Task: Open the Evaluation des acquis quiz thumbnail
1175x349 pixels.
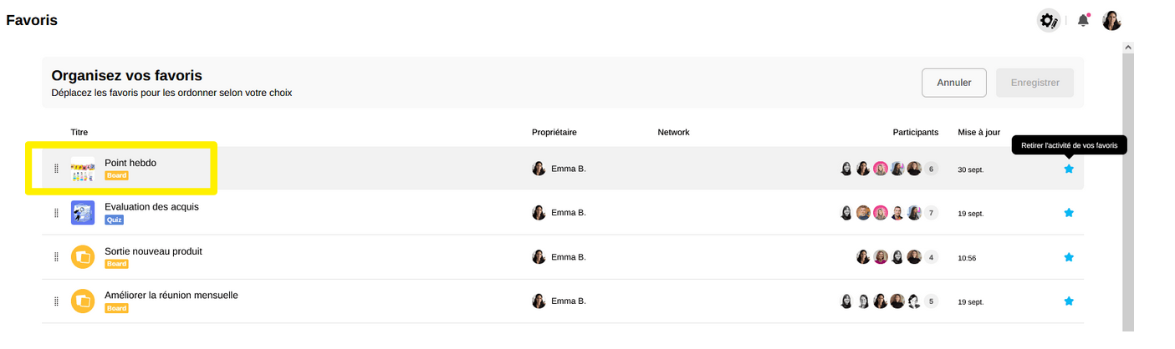Action: [x=83, y=213]
